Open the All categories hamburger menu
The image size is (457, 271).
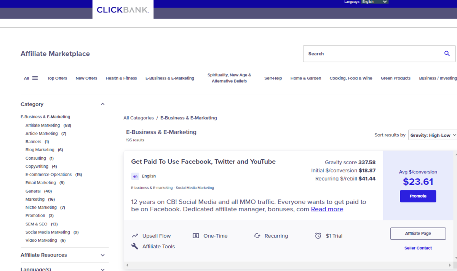(35, 78)
